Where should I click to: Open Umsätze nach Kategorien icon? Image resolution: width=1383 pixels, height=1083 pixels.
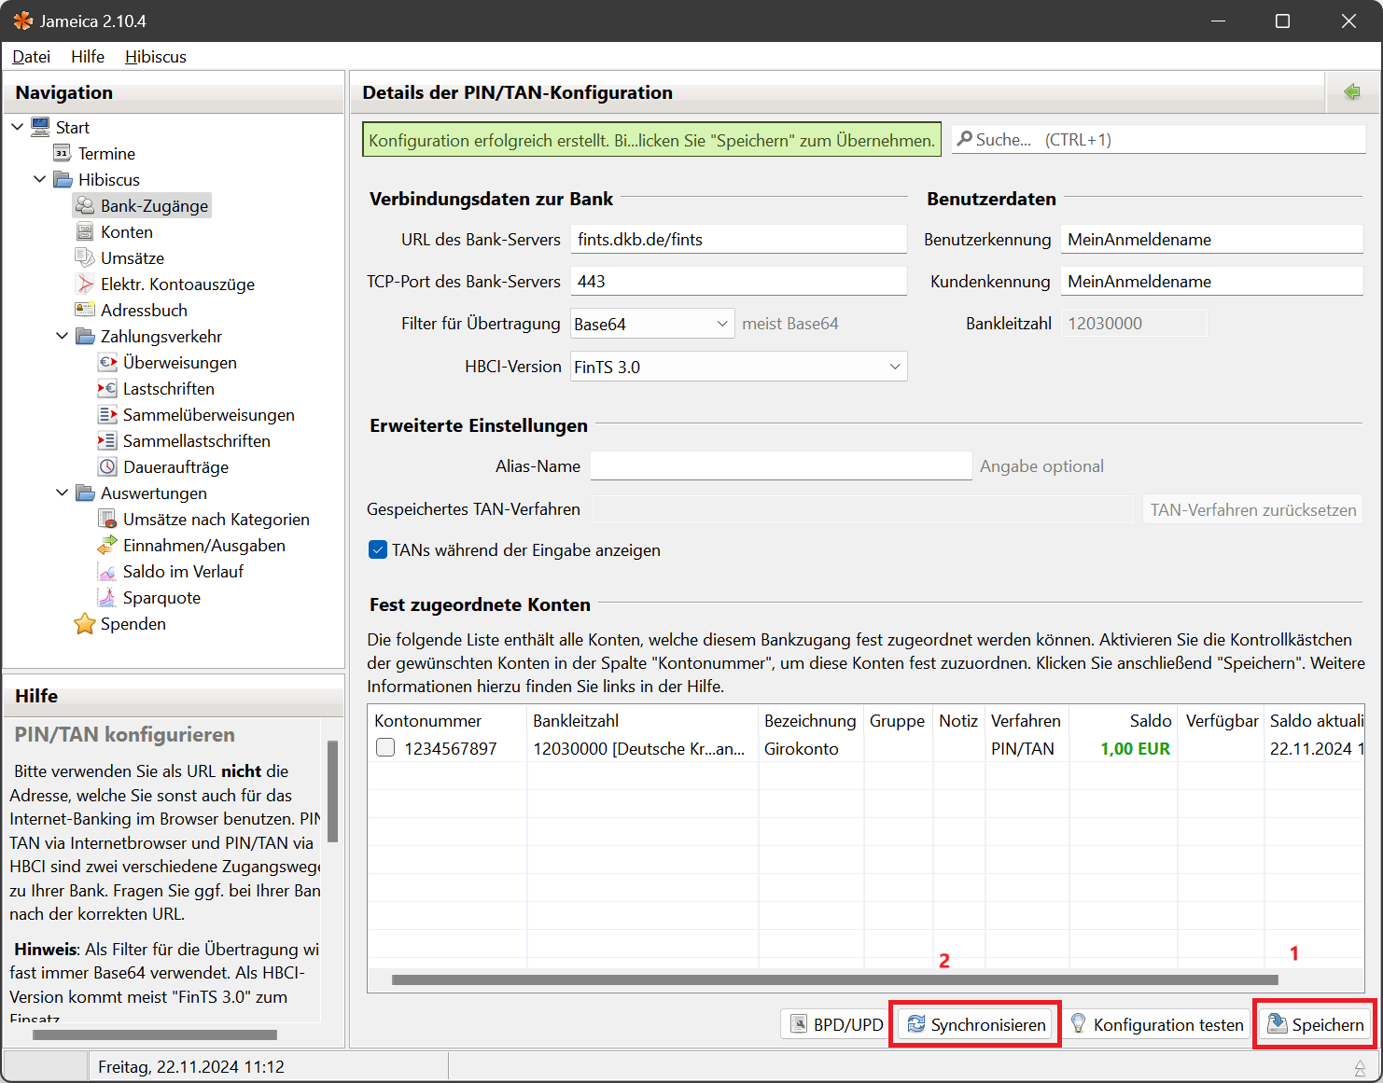pyautogui.click(x=107, y=519)
